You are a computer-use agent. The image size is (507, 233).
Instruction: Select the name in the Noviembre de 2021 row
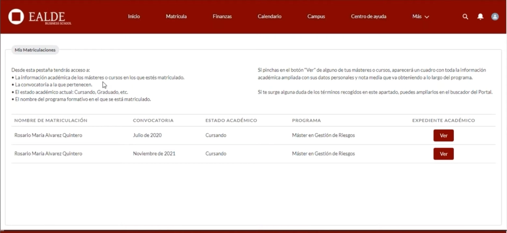coord(48,153)
